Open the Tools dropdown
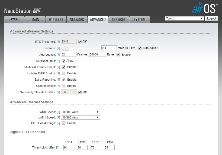The width and height of the screenshot is (222, 155). pos(184,18)
